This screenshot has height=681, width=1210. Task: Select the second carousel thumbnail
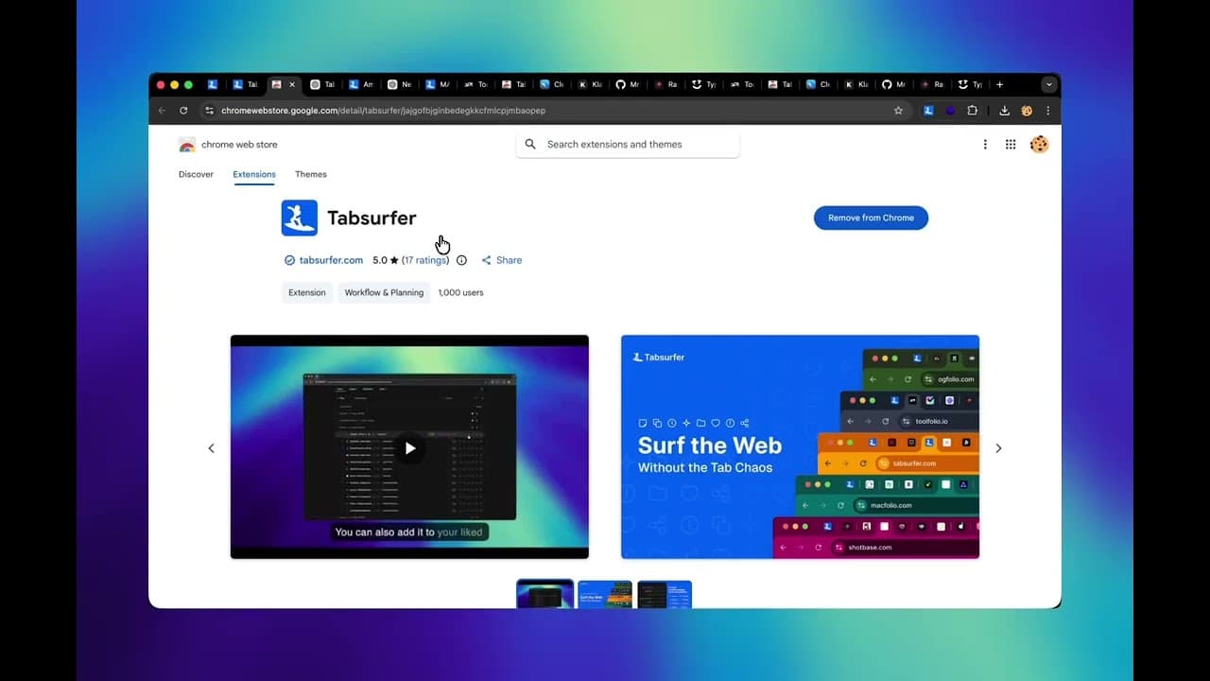coord(605,594)
